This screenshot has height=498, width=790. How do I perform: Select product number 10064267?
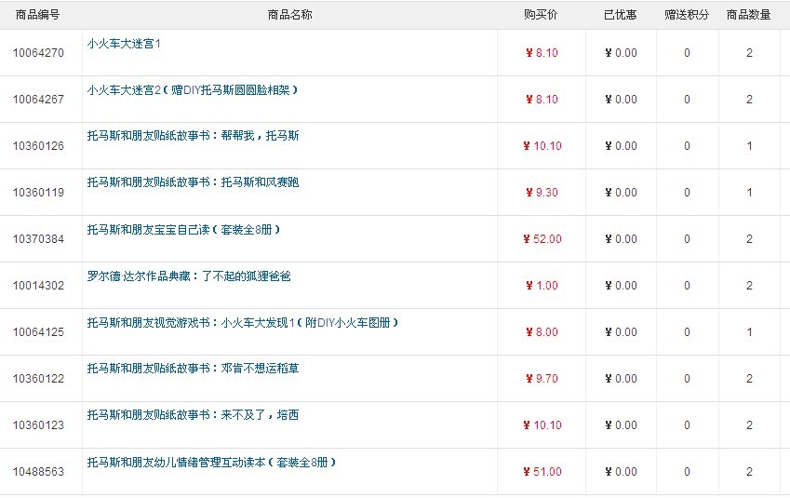pos(38,100)
